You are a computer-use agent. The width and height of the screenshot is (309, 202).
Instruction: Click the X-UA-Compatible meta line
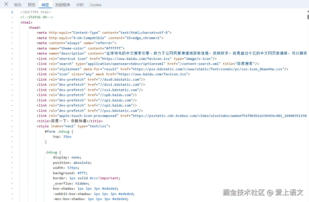tap(100, 38)
